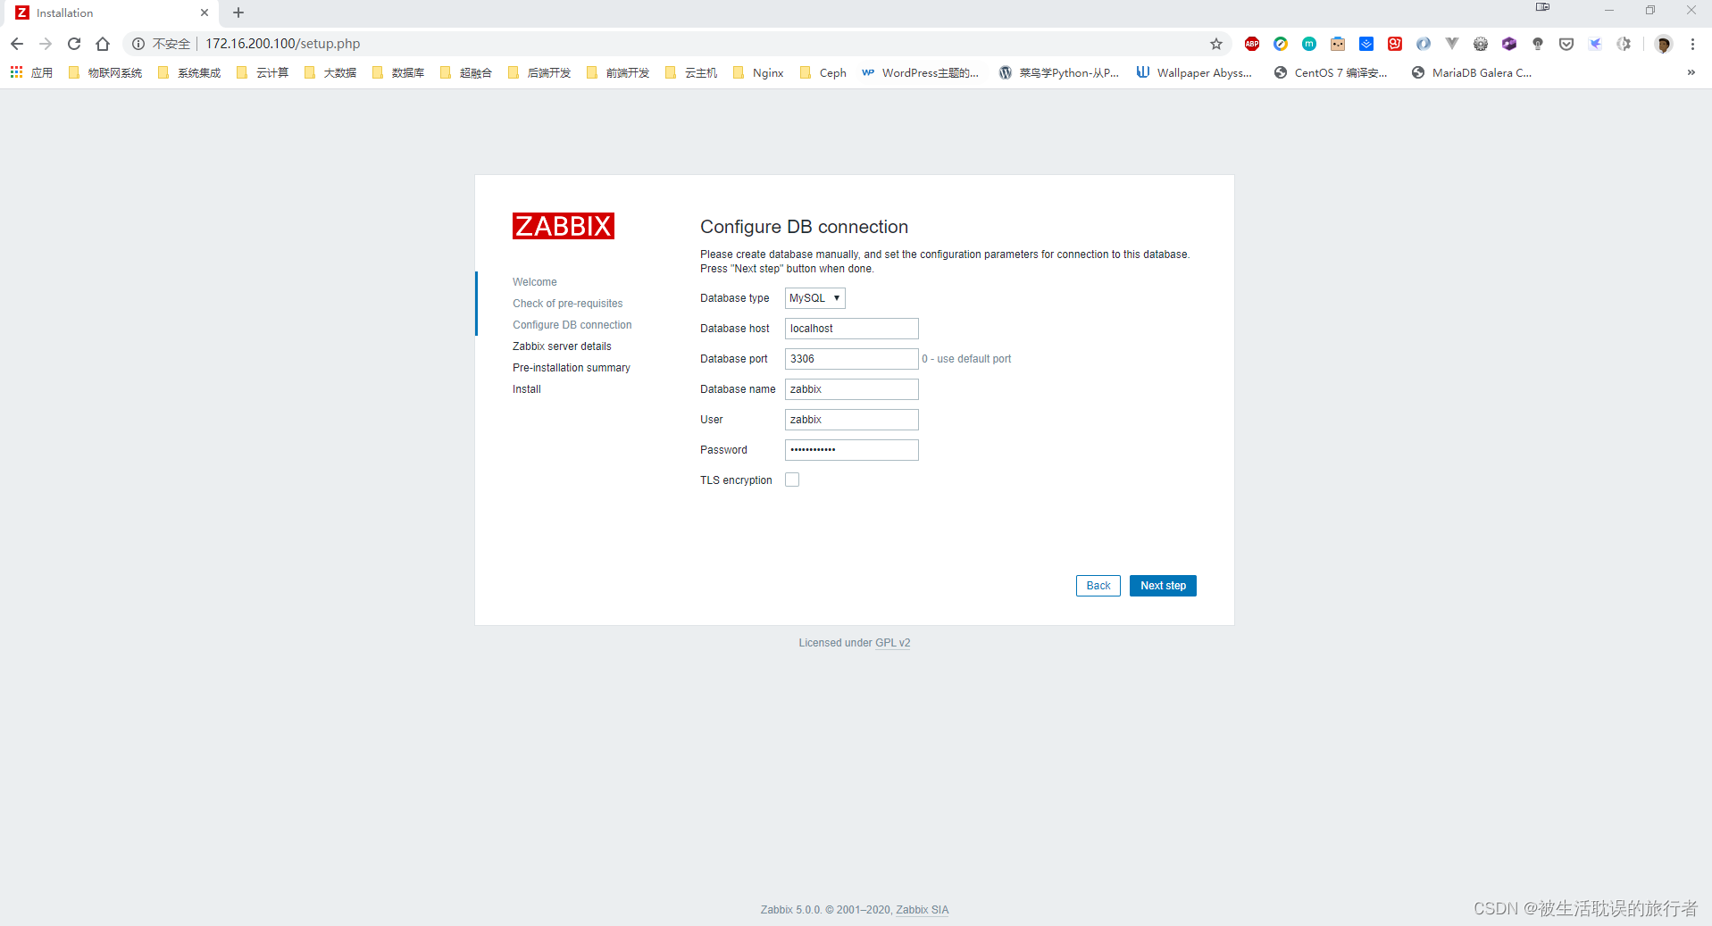The width and height of the screenshot is (1712, 926).
Task: Open the 云主机 bookmark folder
Action: pyautogui.click(x=691, y=73)
